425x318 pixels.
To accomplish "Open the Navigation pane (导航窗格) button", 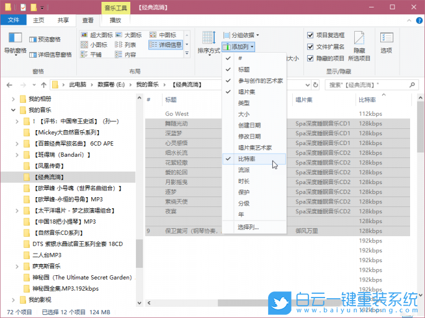I will tap(15, 43).
